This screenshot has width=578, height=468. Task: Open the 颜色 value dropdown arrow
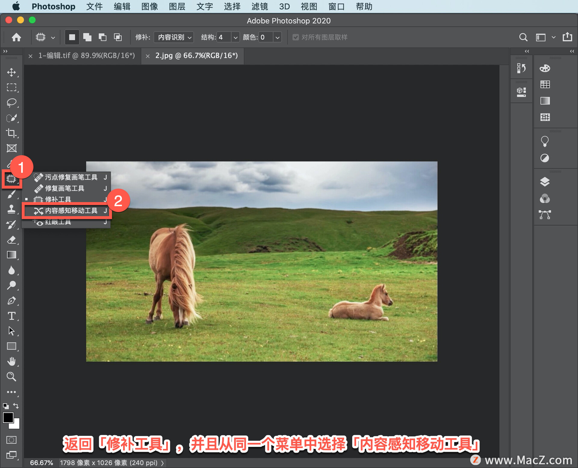tap(277, 38)
